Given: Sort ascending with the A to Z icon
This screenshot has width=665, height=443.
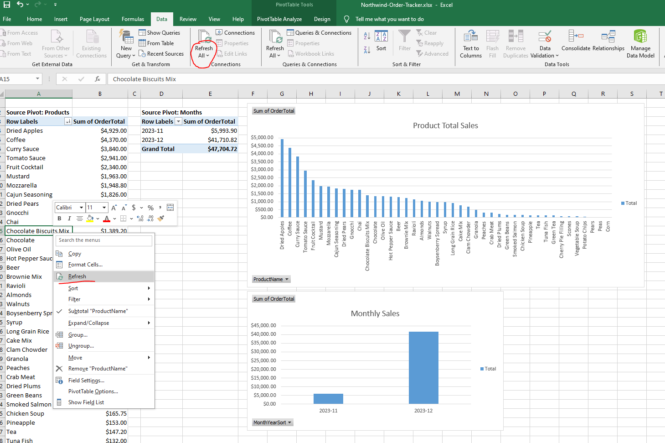Looking at the screenshot, I should pyautogui.click(x=367, y=36).
